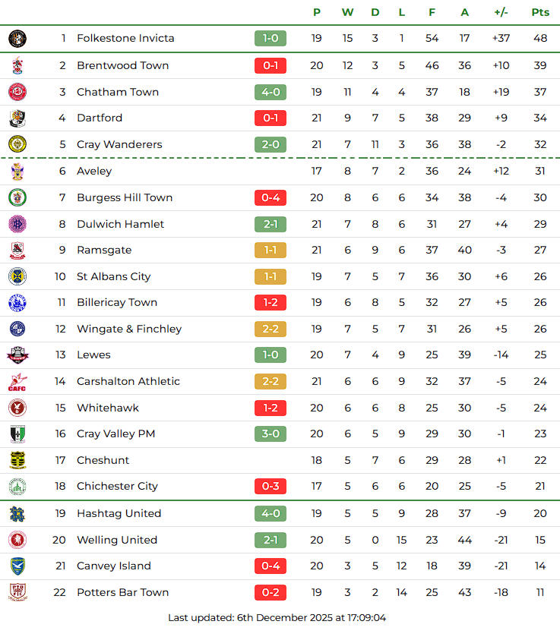Image resolution: width=560 pixels, height=637 pixels.
Task: Open Wingate & Finchley team page
Action: 129,329
